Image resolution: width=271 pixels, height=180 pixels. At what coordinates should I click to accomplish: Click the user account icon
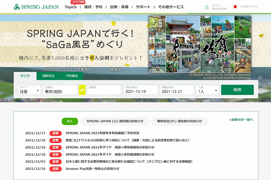(x=207, y=7)
